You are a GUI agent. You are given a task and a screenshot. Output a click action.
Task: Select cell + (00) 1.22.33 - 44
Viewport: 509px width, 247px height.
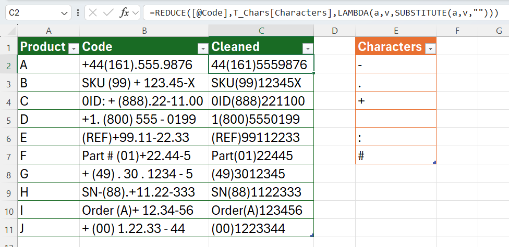[x=144, y=228]
